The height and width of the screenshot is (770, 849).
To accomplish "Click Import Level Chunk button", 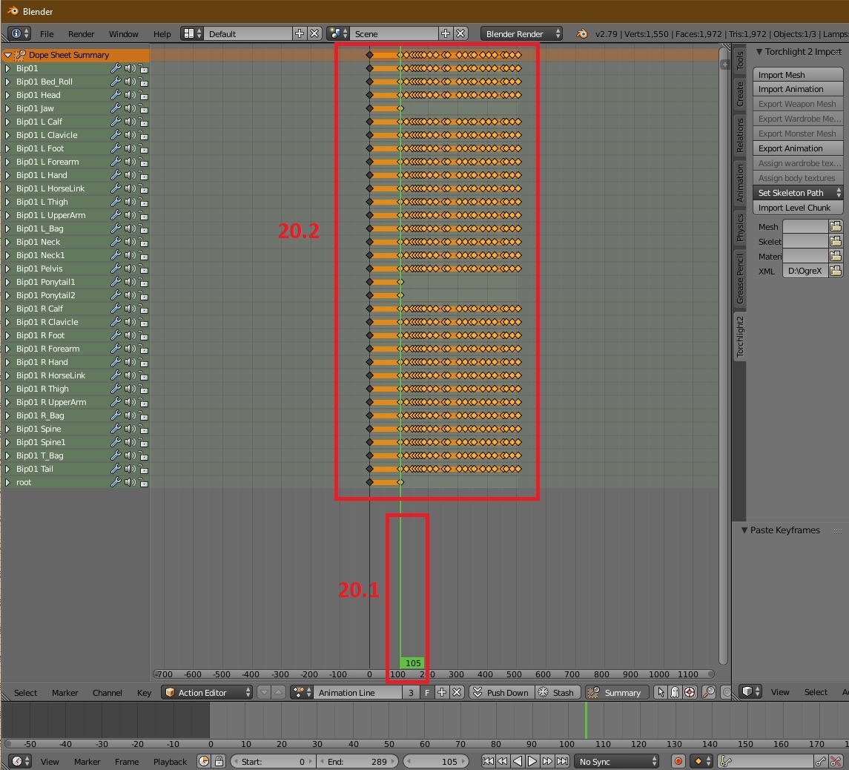I will 798,208.
